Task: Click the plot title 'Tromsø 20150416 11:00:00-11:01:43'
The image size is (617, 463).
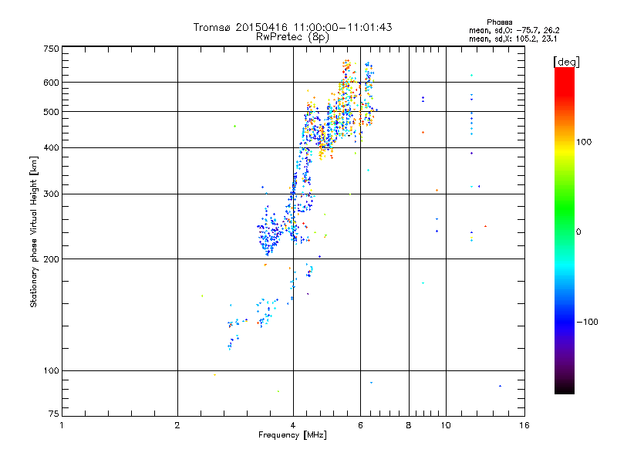Action: (x=292, y=27)
